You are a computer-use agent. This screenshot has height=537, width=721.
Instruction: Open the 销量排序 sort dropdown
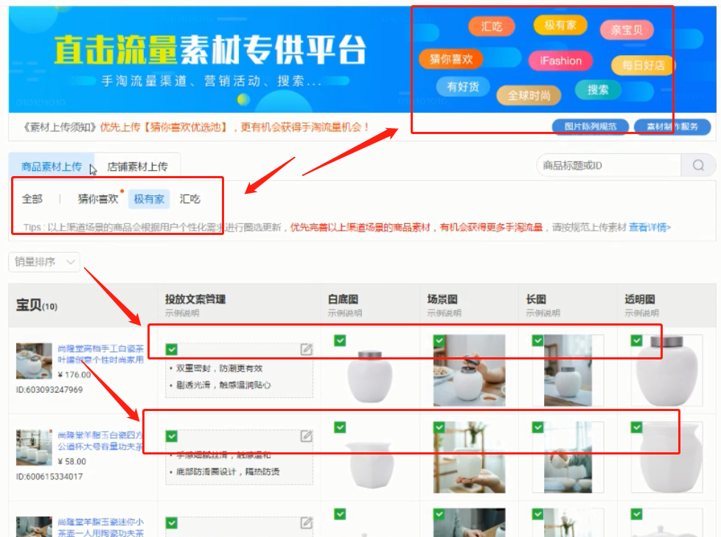44,262
